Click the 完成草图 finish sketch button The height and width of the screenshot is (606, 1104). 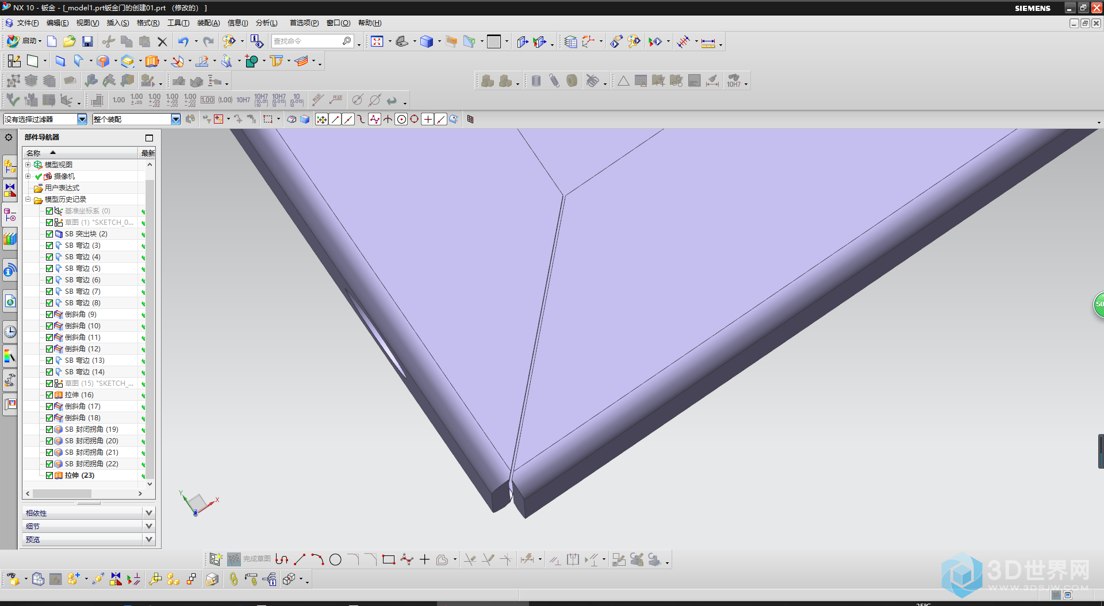point(249,559)
